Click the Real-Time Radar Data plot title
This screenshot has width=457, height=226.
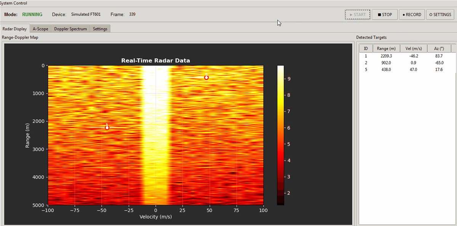click(155, 60)
